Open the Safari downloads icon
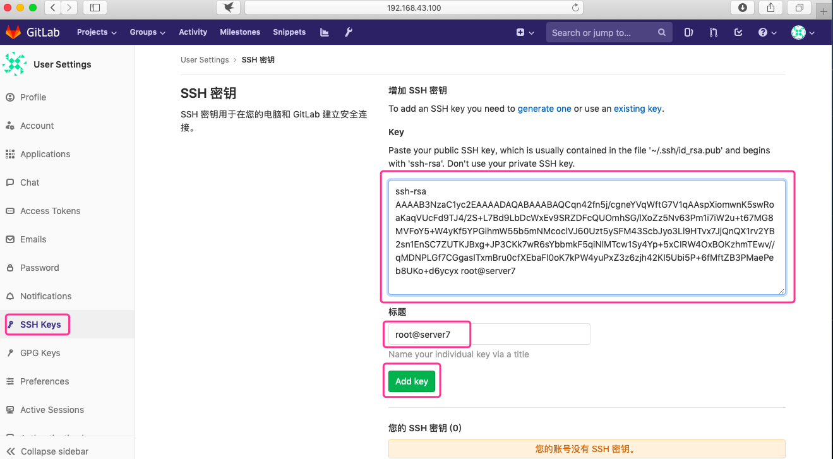Image resolution: width=833 pixels, height=459 pixels. click(743, 8)
